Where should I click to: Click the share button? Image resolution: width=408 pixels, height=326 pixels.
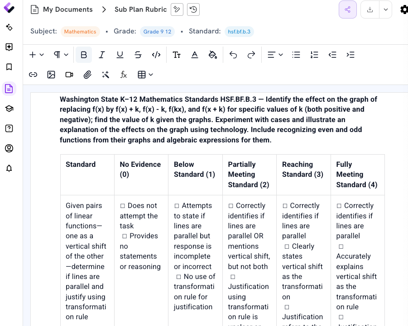348,9
